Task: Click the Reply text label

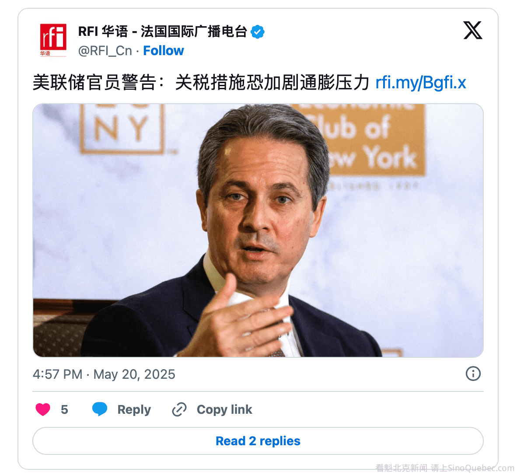Action: coord(134,409)
